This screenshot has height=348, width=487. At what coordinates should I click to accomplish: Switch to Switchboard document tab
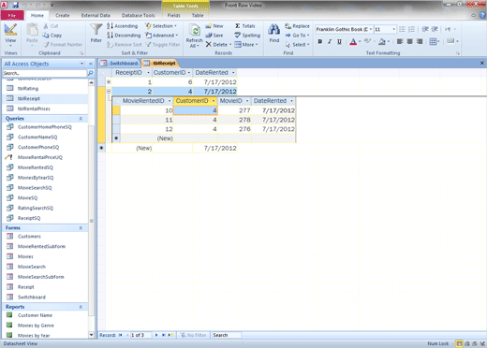[x=120, y=64]
